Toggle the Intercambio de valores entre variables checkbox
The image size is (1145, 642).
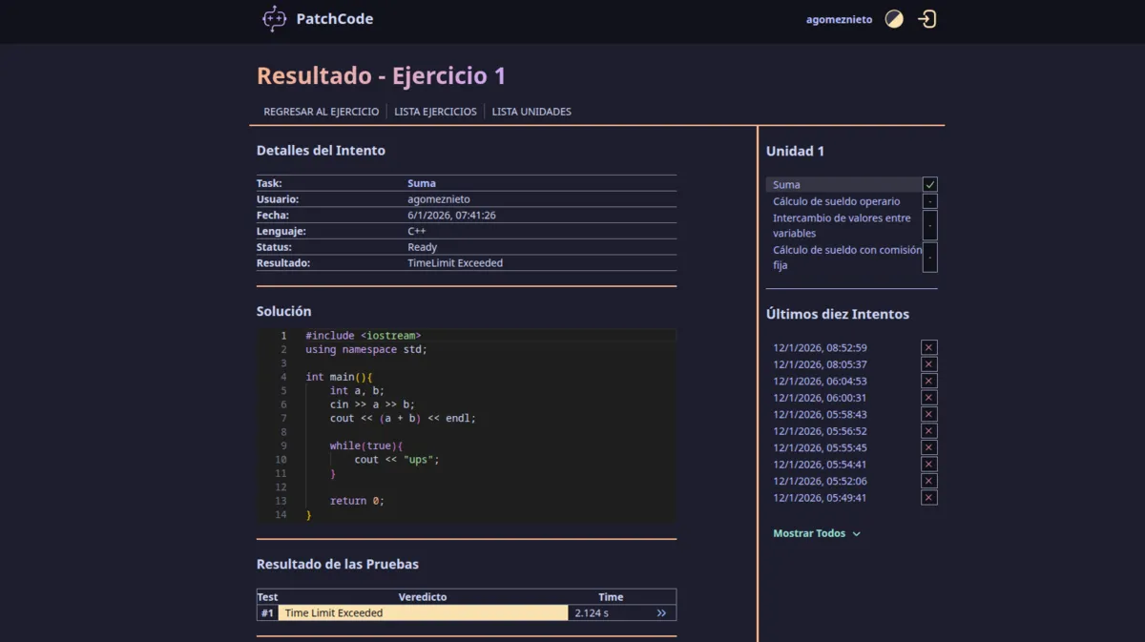[930, 225]
